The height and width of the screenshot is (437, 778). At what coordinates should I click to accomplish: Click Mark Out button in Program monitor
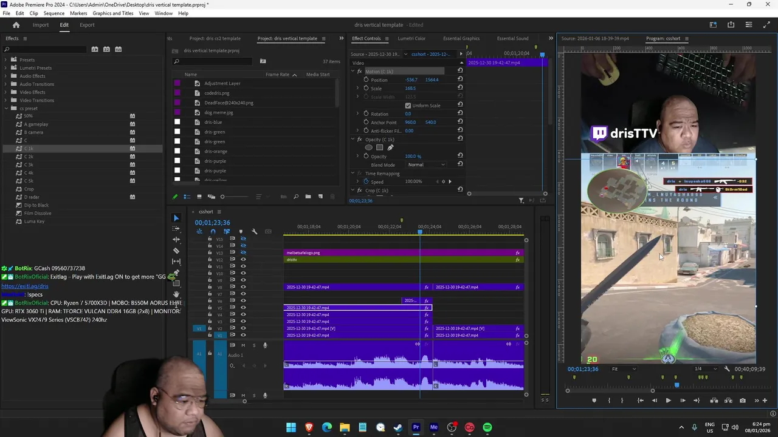tap(622, 401)
